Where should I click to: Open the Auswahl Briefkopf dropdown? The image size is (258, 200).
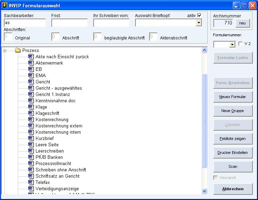199,23
